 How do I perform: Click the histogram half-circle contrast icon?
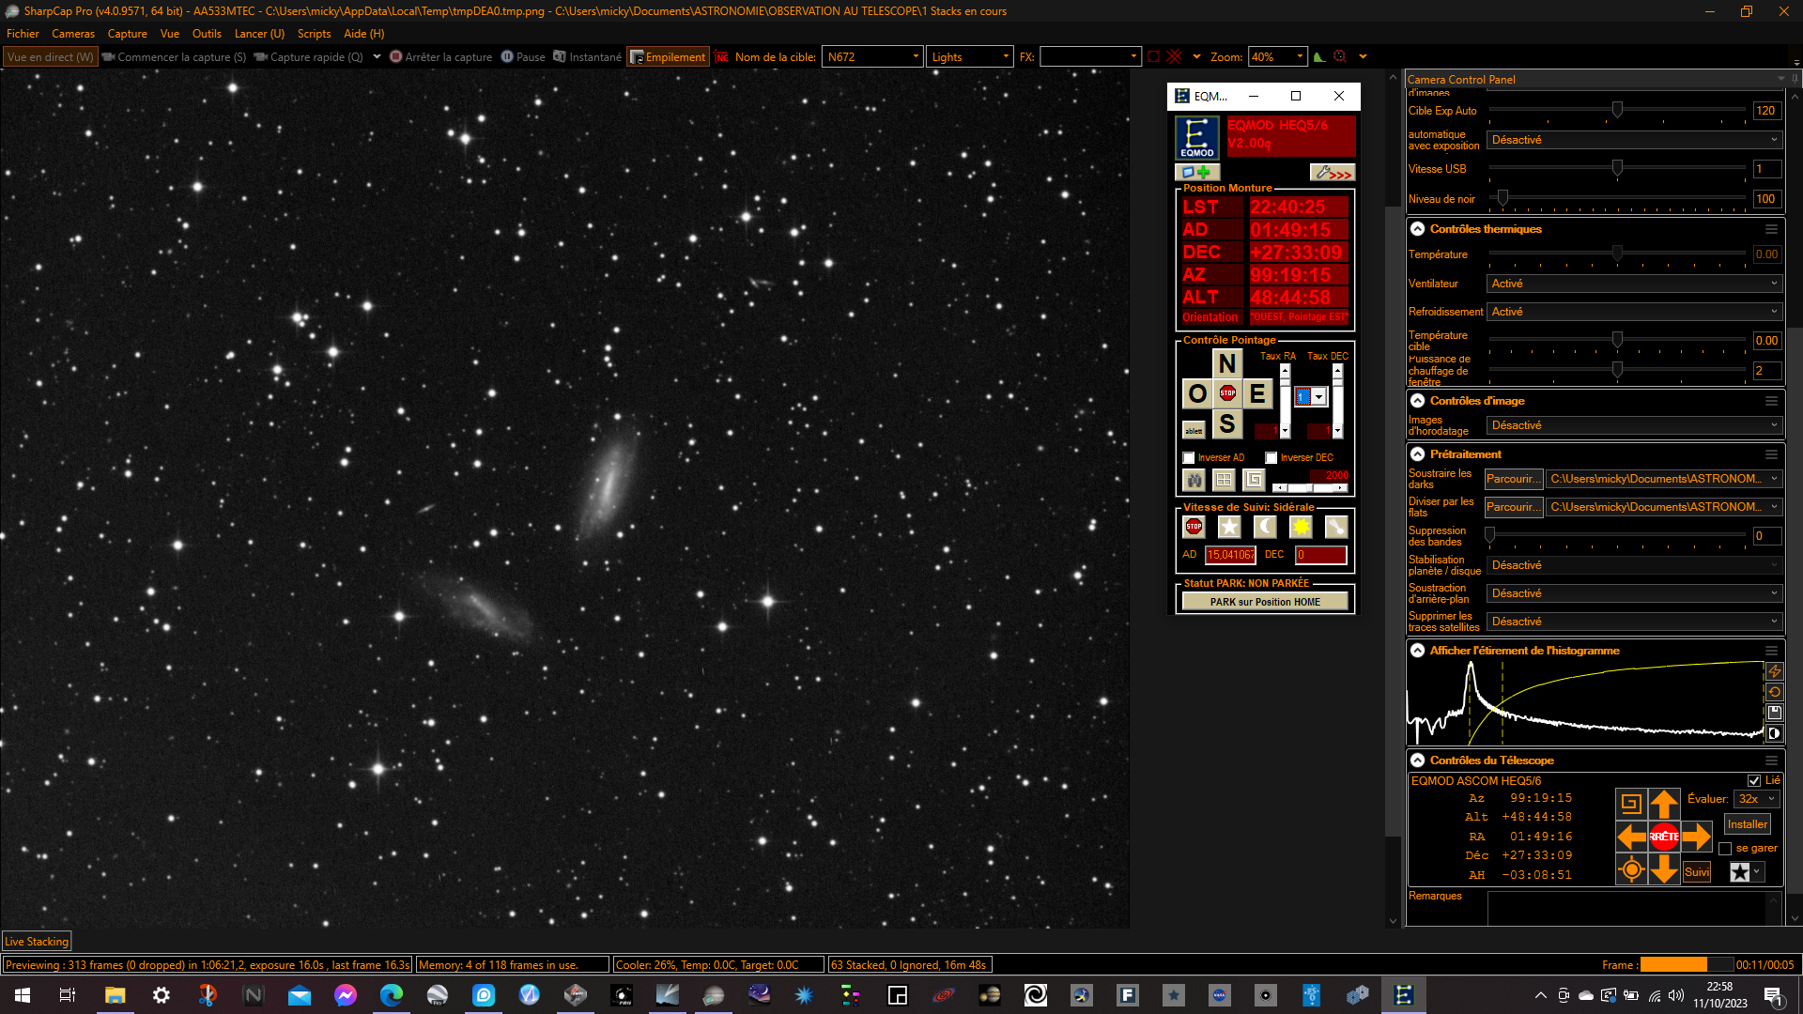[1774, 734]
